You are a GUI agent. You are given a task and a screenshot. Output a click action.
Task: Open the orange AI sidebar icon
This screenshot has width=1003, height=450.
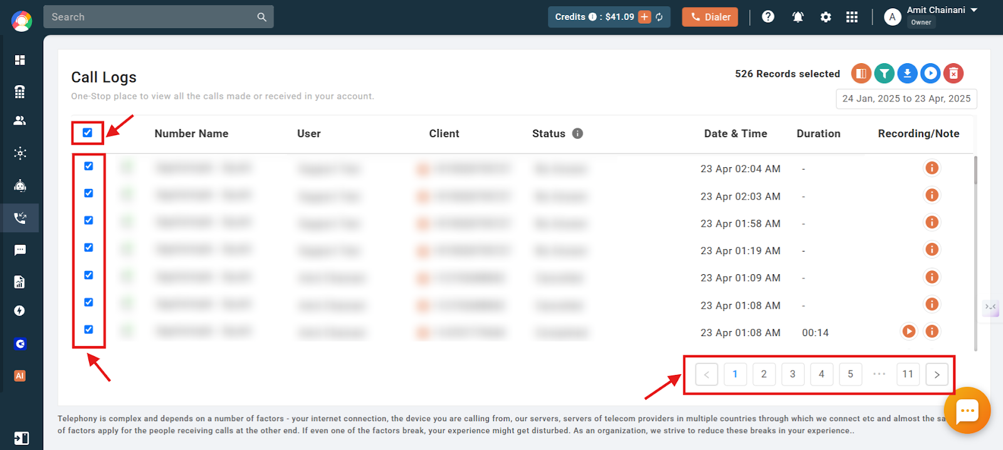20,376
